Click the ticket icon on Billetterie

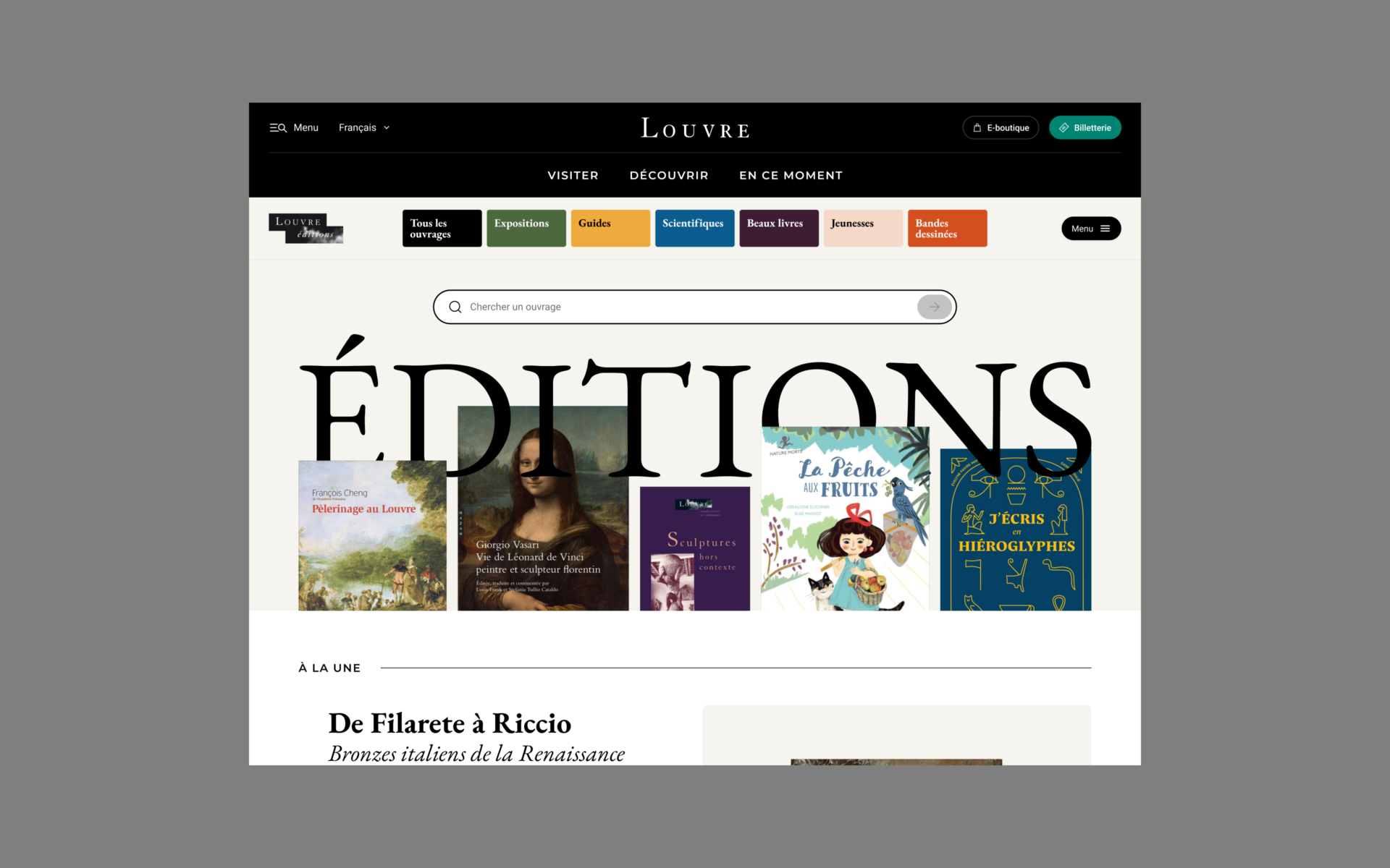1064,128
